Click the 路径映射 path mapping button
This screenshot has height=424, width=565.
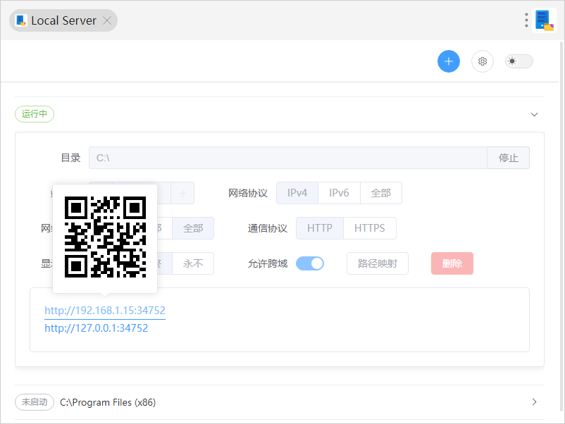(378, 263)
